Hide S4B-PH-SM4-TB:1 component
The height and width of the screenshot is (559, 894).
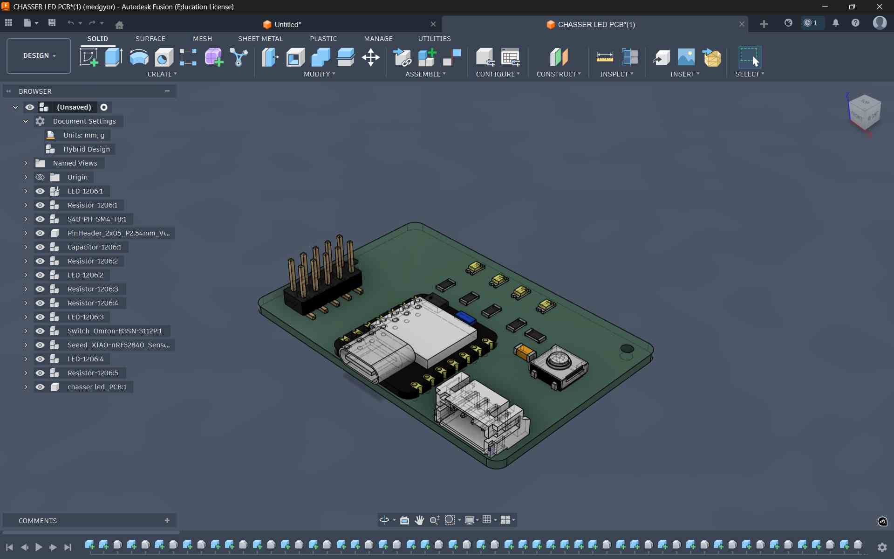pos(40,219)
